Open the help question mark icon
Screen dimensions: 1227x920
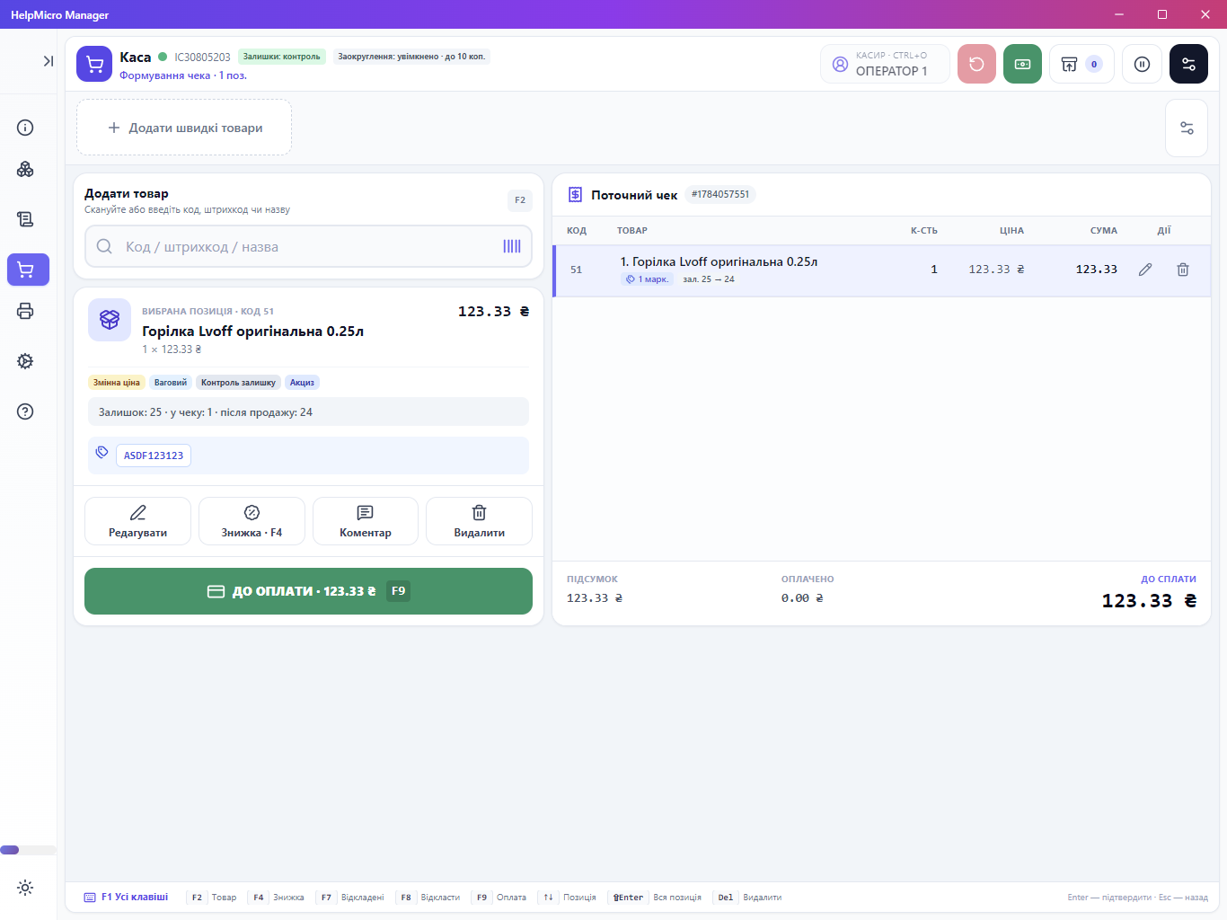[x=25, y=411]
